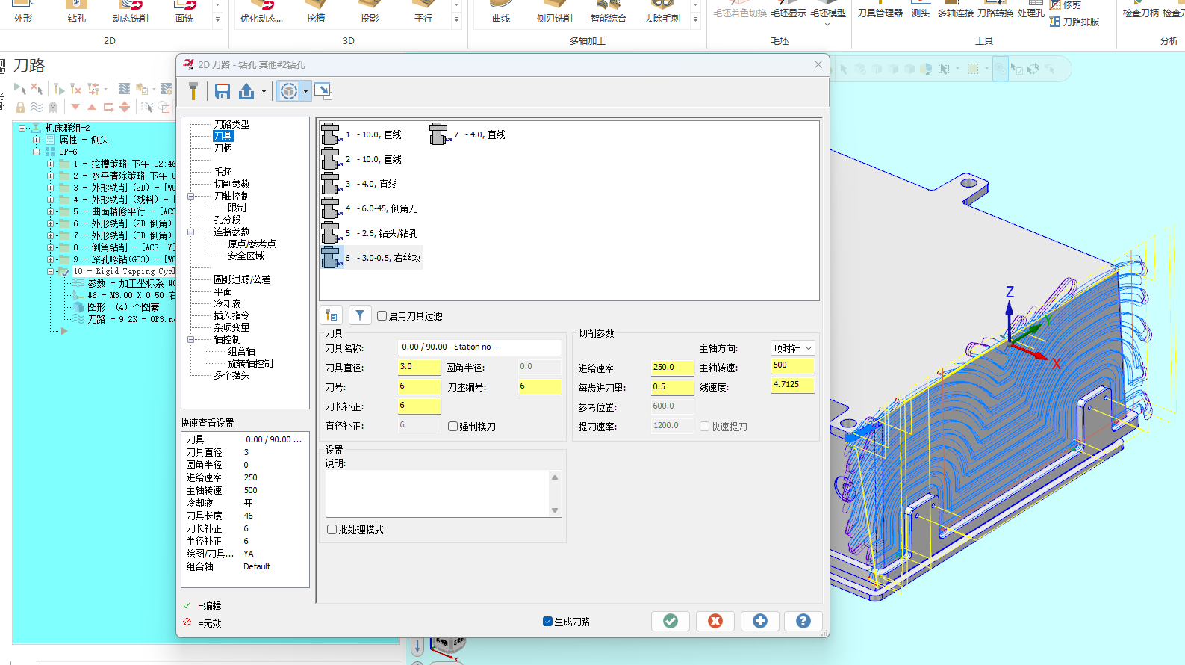Select tool 1 - 10.0 直线 in tool list
This screenshot has width=1185, height=665.
coord(362,134)
